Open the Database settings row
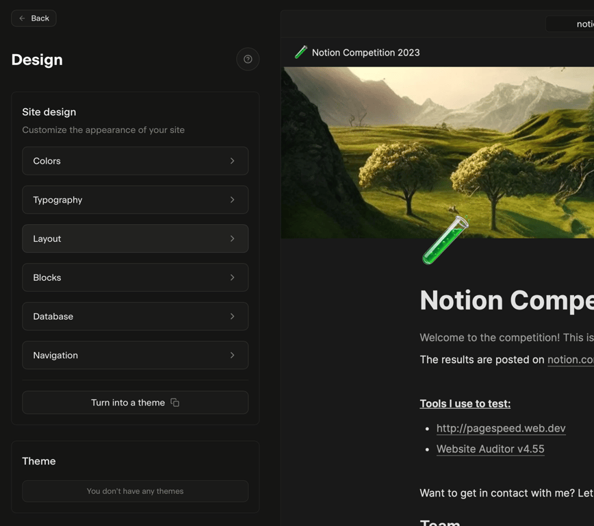The image size is (594, 526). [x=135, y=316]
